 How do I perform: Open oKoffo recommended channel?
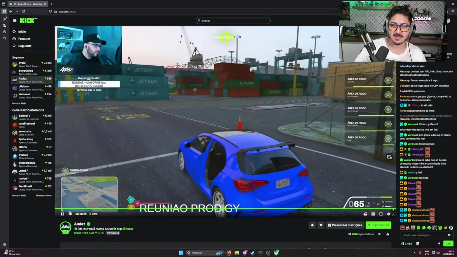(x=32, y=149)
